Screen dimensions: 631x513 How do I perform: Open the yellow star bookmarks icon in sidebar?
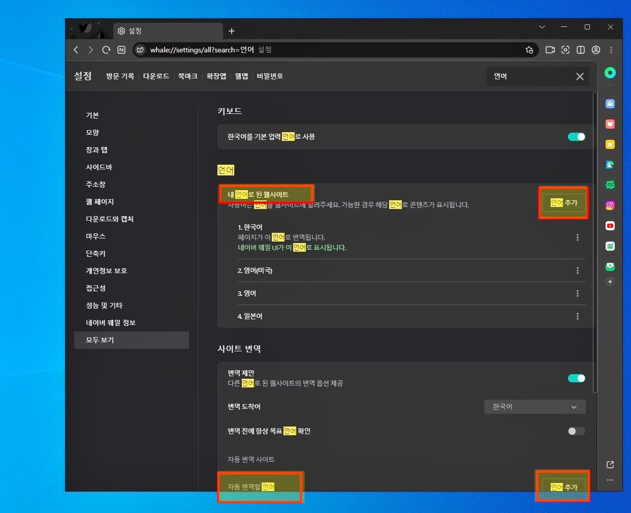point(610,144)
